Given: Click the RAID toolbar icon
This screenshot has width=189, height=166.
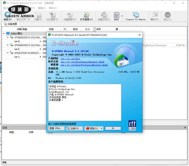Looking at the screenshot, I should point(116,16).
